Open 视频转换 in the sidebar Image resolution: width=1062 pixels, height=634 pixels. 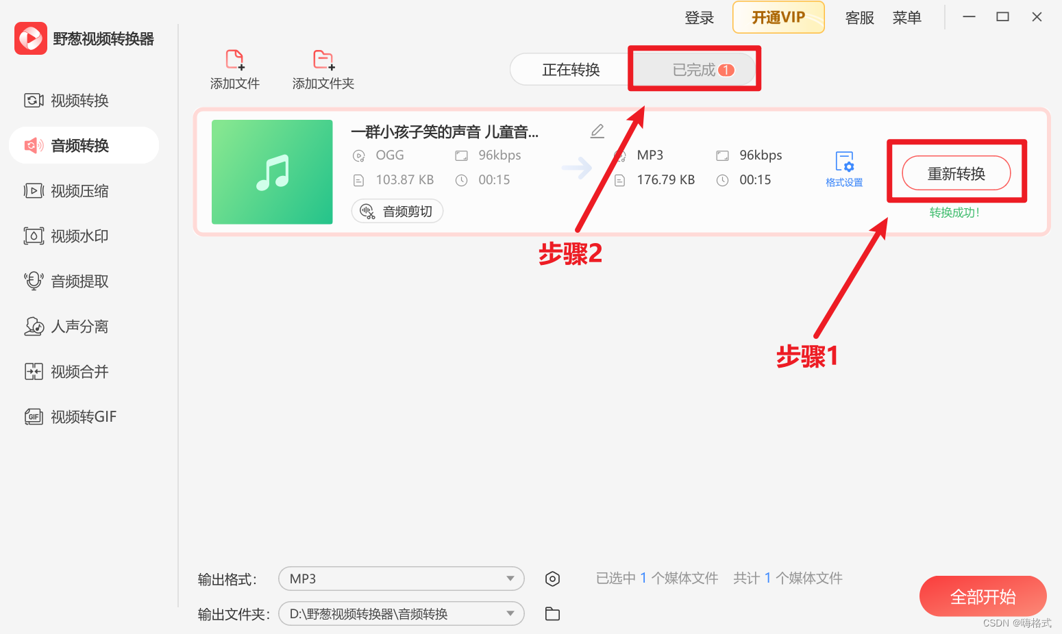pyautogui.click(x=66, y=101)
